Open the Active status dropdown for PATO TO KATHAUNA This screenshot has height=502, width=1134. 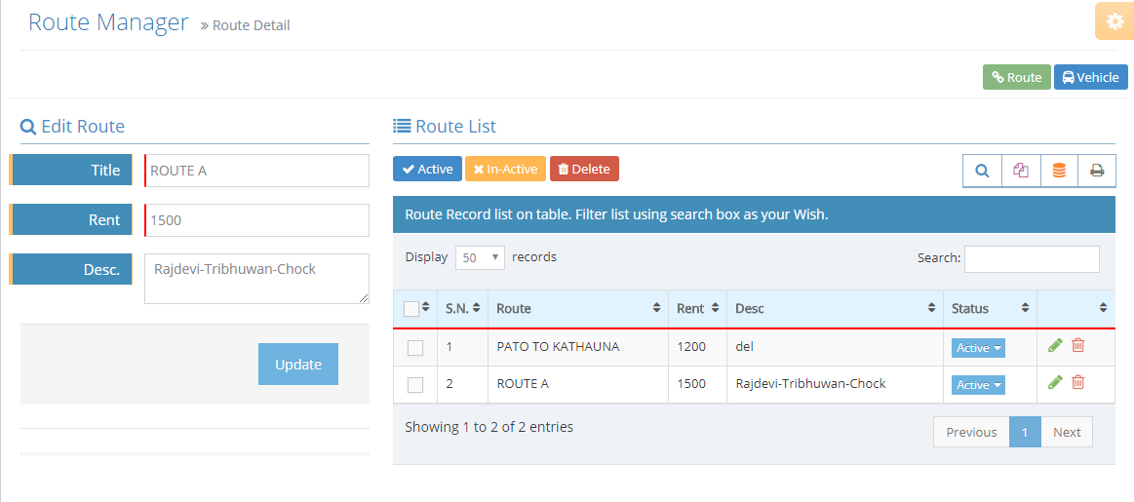pos(978,348)
